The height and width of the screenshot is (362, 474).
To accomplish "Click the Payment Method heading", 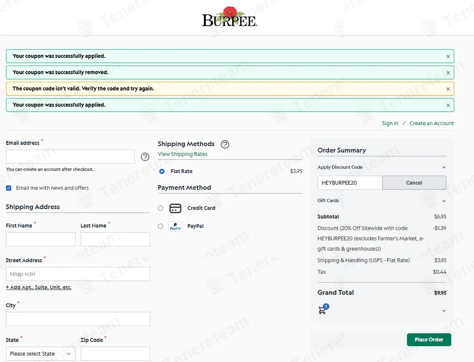I will point(184,188).
